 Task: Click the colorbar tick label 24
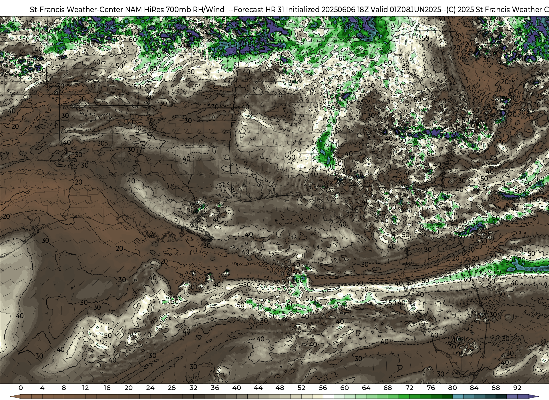pyautogui.click(x=150, y=388)
